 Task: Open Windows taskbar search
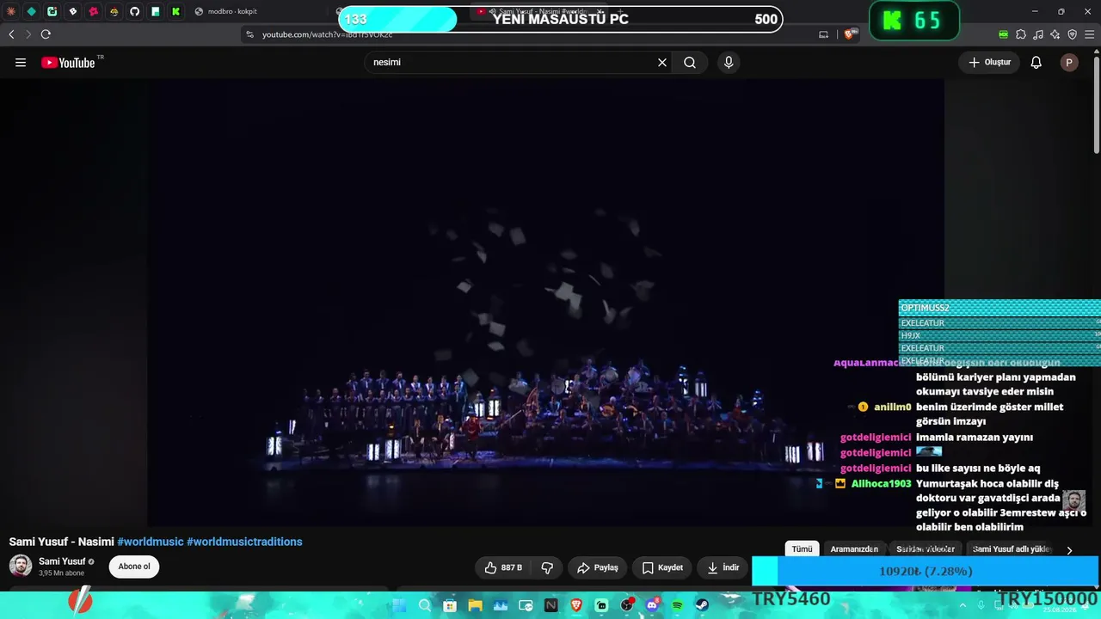[425, 605]
